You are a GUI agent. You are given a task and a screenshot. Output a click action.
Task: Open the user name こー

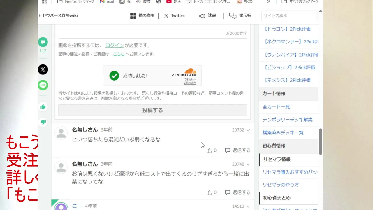coord(77,206)
